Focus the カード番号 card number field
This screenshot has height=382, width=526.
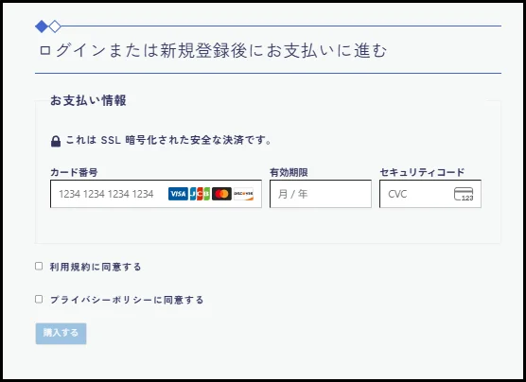[x=156, y=194]
